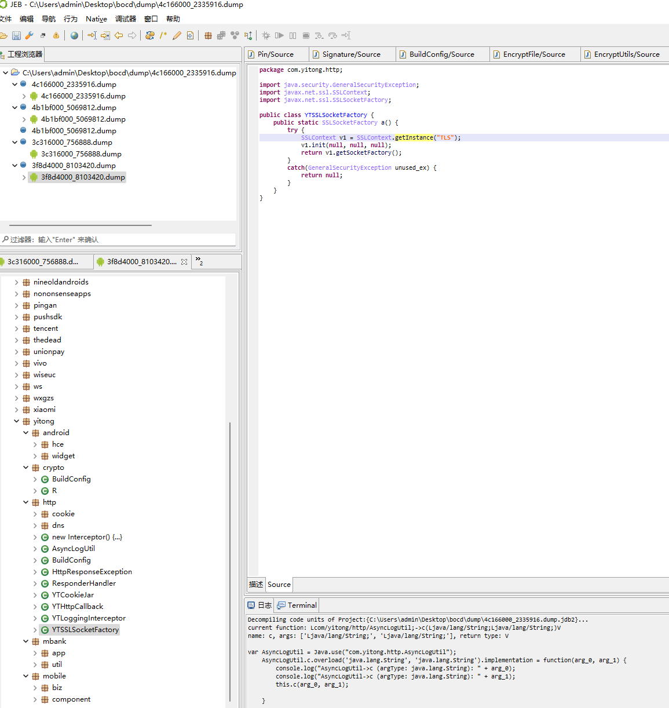Click the gray three-circles graph toolbar icon
This screenshot has height=708, width=669.
pos(235,35)
